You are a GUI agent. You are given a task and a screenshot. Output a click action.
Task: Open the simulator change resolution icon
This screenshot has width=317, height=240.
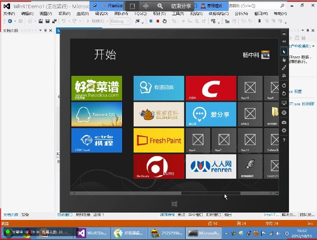point(284,103)
